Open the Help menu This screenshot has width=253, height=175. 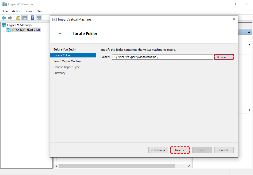40,11
